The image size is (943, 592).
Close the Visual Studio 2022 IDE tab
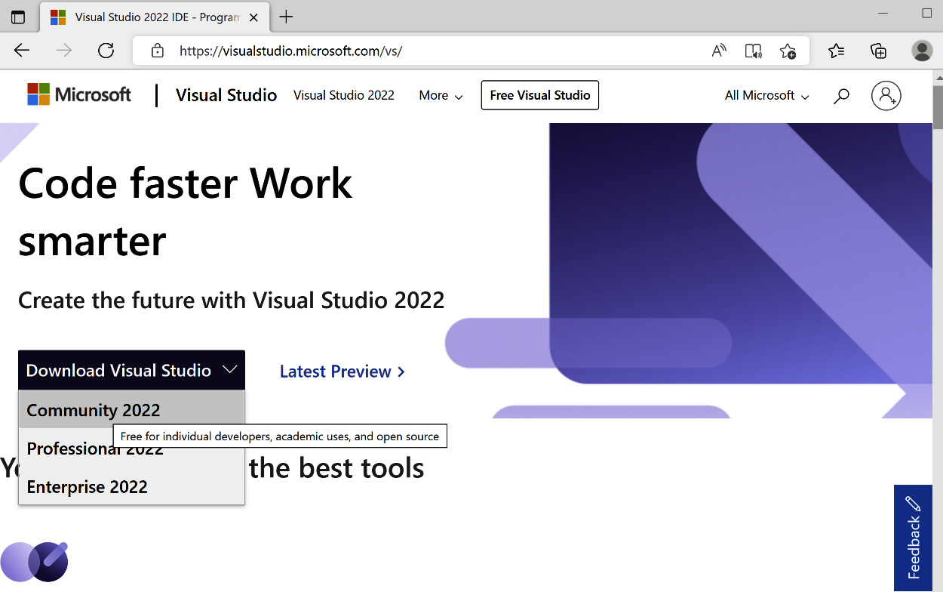coord(254,17)
